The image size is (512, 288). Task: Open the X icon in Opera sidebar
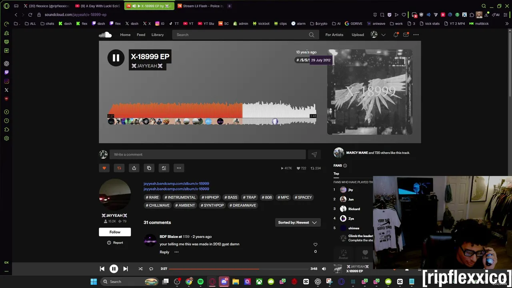(x=6, y=90)
